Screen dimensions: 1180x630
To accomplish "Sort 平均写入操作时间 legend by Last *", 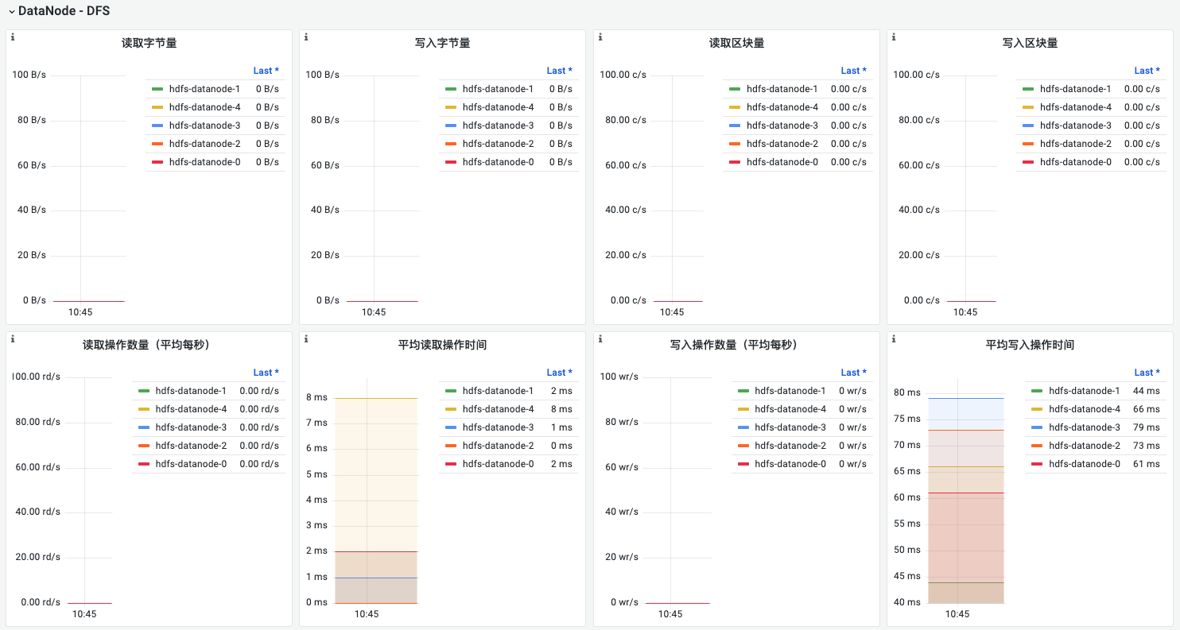I will tap(1147, 373).
